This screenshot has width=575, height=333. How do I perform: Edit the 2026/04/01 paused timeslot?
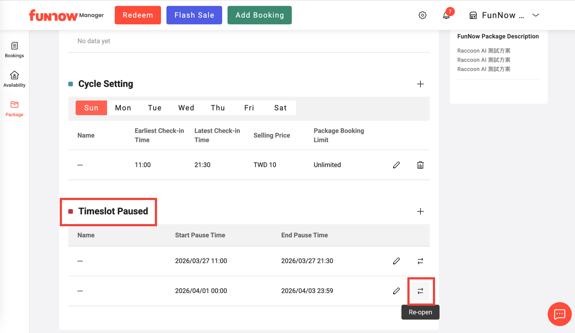[x=396, y=291]
